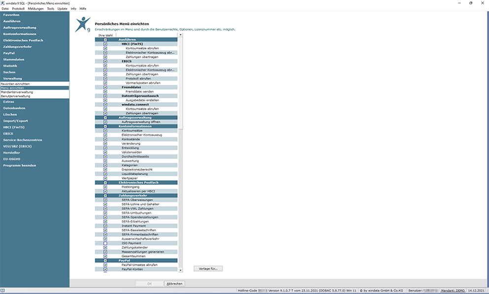Open the Meldungen menu
Viewport: 489px width, 294px height.
(x=35, y=9)
